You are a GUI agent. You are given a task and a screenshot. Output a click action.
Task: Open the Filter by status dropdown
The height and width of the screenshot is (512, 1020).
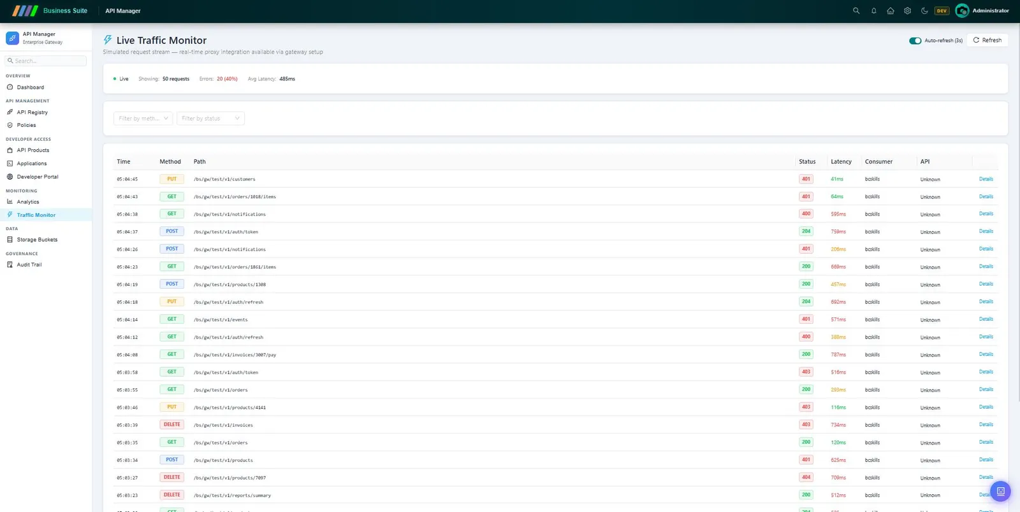[210, 119]
